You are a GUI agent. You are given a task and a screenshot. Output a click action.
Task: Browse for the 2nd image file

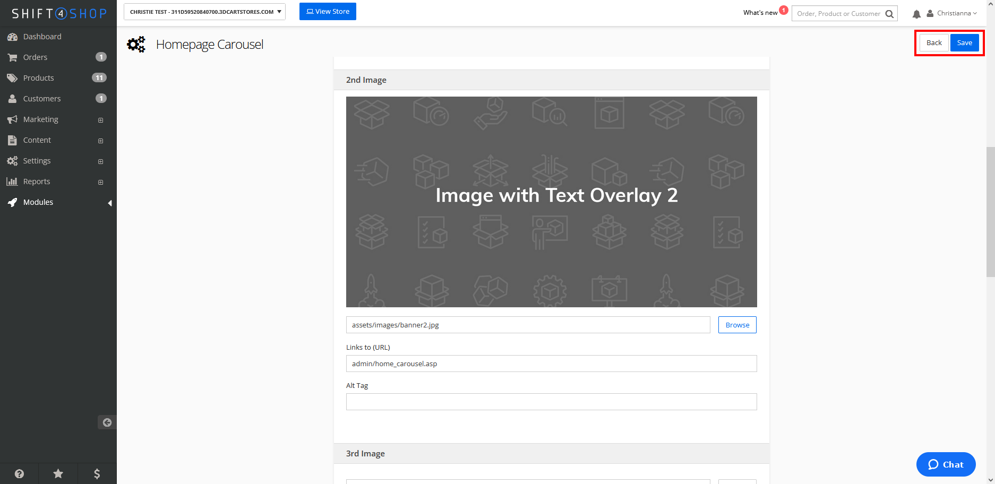tap(737, 325)
